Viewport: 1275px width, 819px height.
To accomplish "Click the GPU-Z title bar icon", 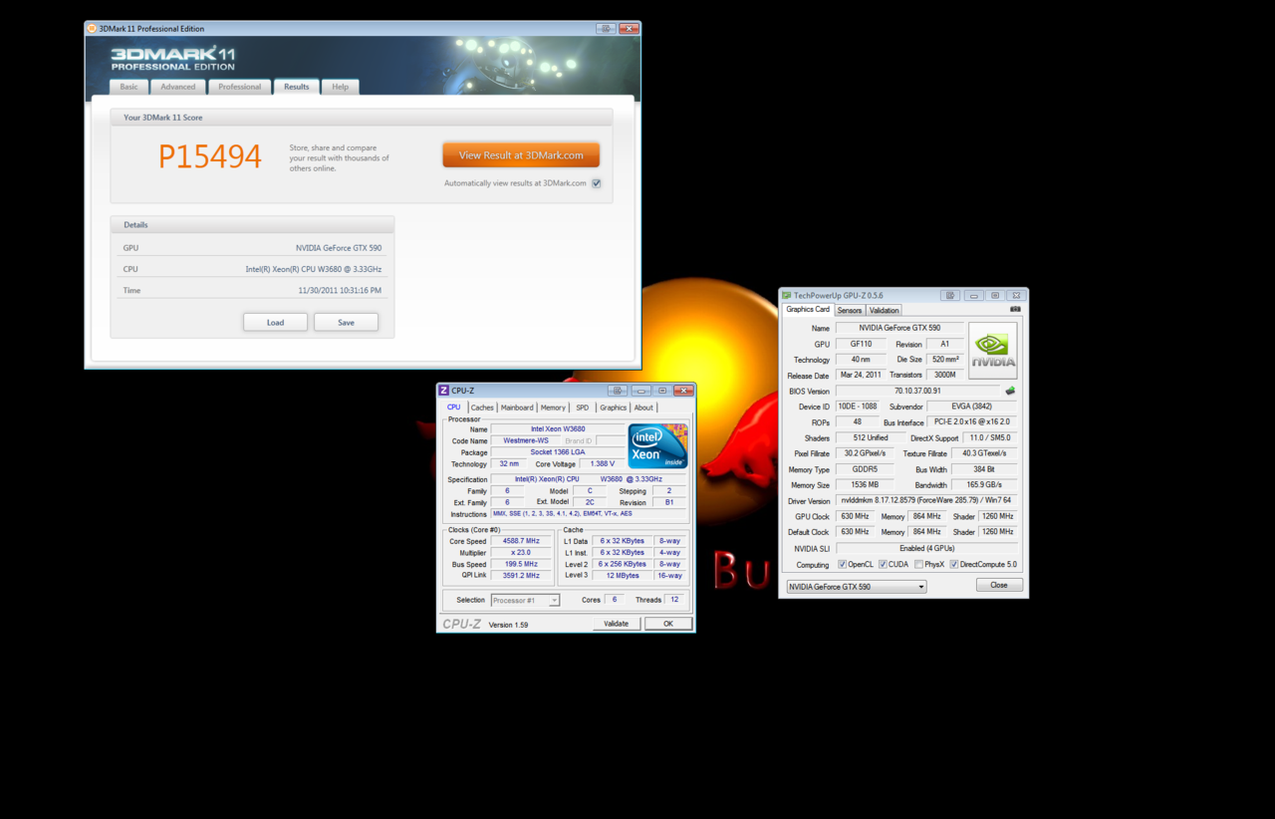I will pos(787,295).
